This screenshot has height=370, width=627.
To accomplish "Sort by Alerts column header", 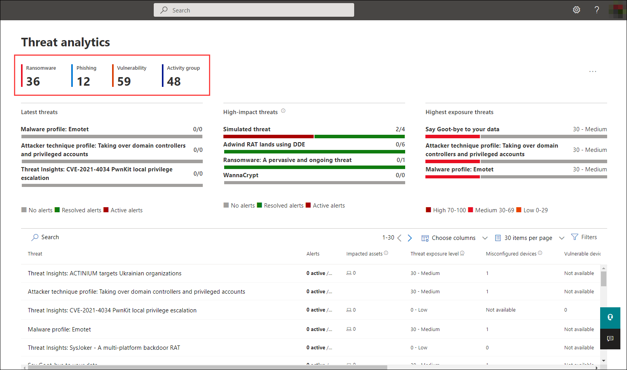I will point(313,254).
